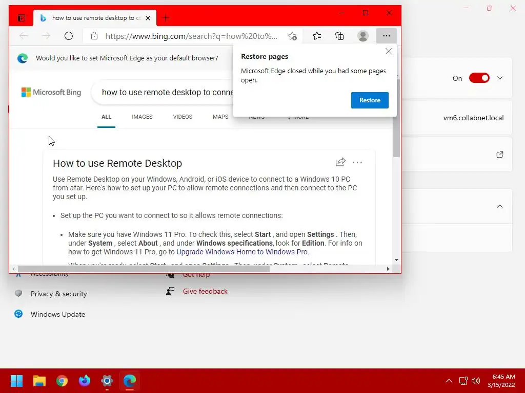Add this page to favorites
The height and width of the screenshot is (393, 525).
[x=292, y=36]
